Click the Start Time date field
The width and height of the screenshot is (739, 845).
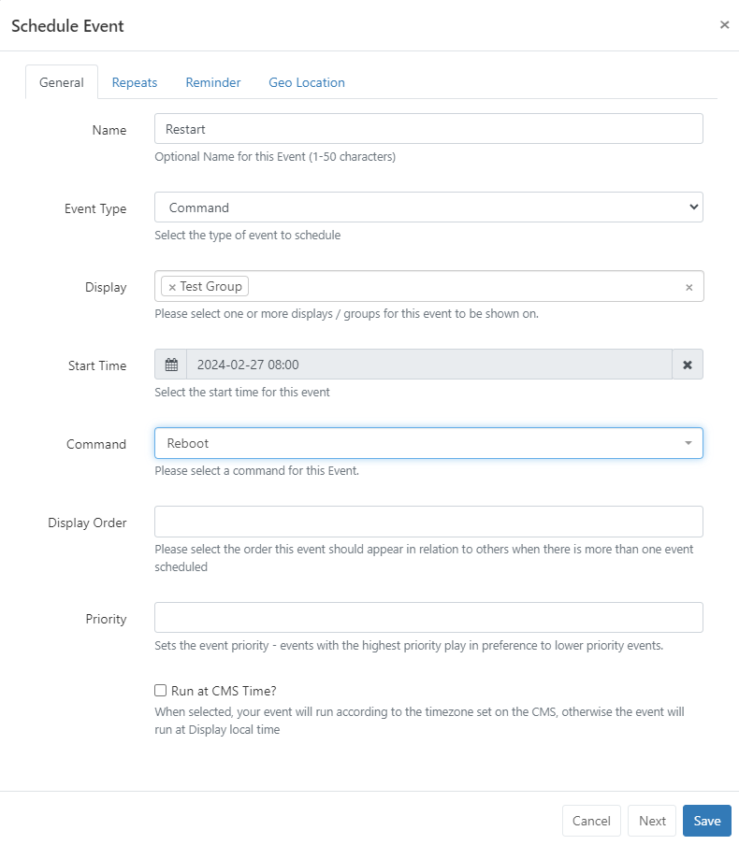click(428, 365)
